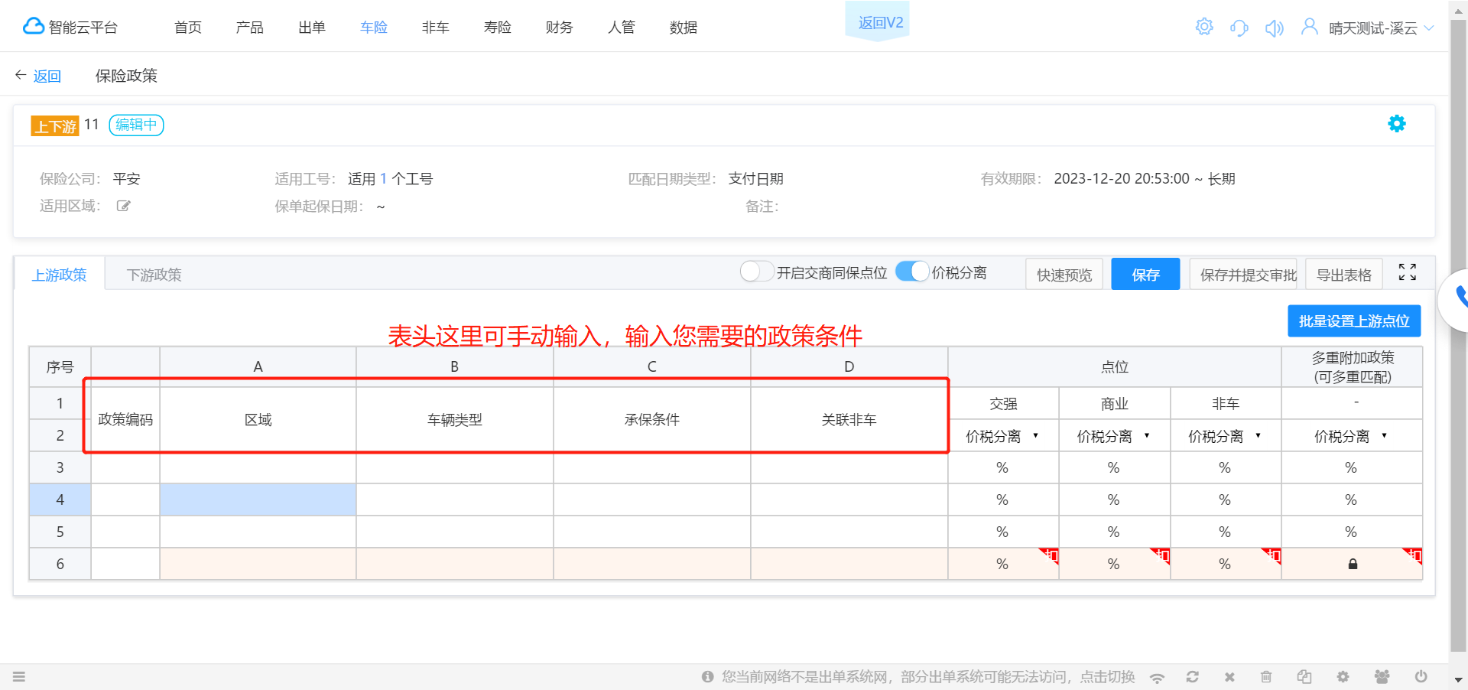1468x690 pixels.
Task: Click 区域 header cell
Action: pos(258,419)
